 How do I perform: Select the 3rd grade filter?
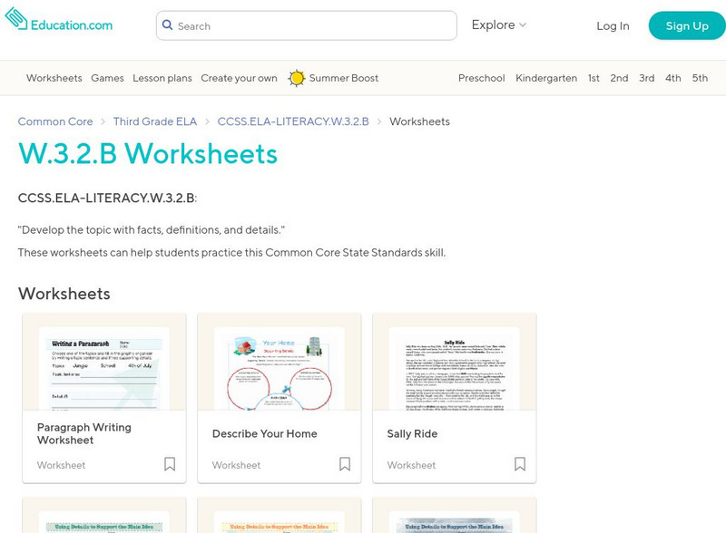click(x=647, y=78)
